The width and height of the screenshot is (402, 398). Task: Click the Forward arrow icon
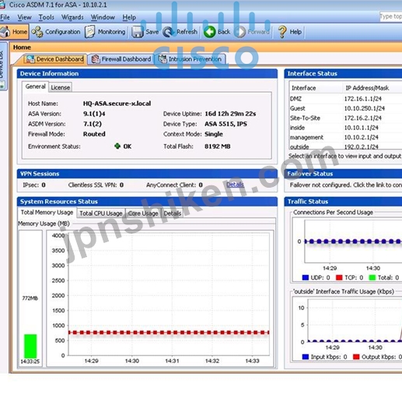pyautogui.click(x=240, y=32)
